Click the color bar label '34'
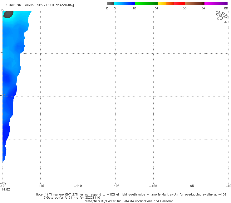The width and height of the screenshot is (231, 203). [156, 8]
